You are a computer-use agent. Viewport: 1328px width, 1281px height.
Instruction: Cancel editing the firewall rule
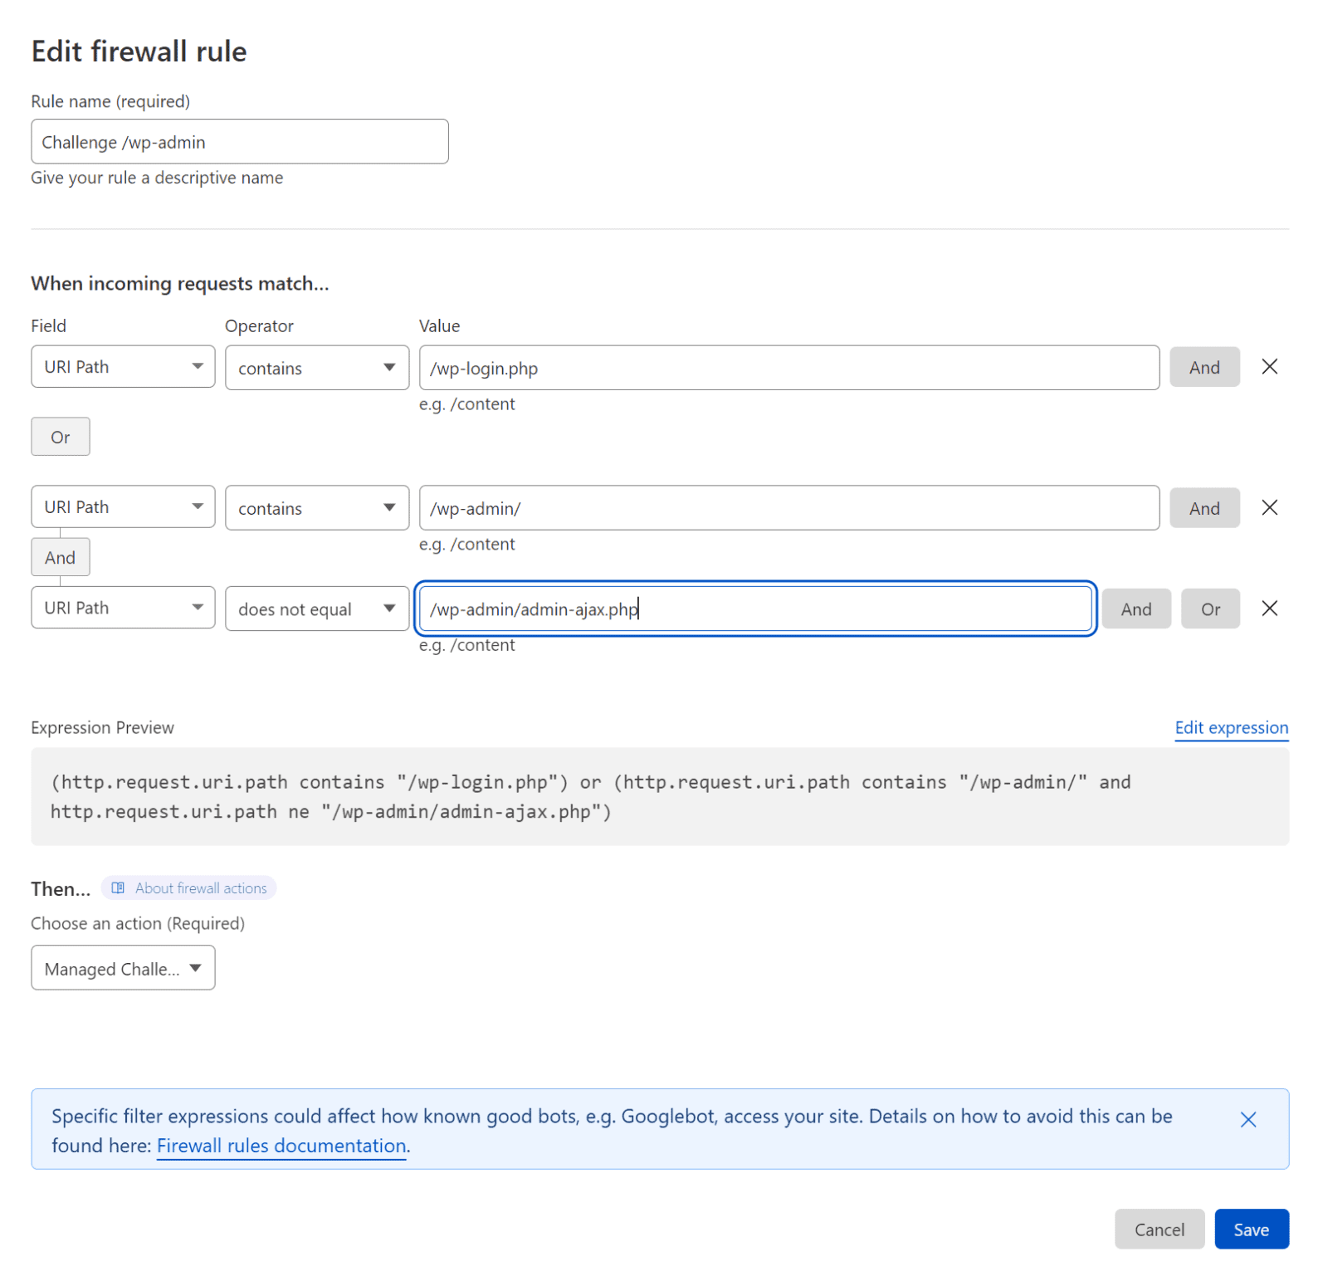coord(1159,1229)
